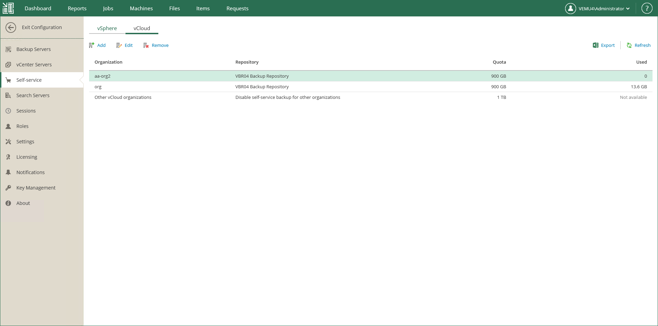
Task: Click the Sessions clock icon
Action: pyautogui.click(x=8, y=111)
